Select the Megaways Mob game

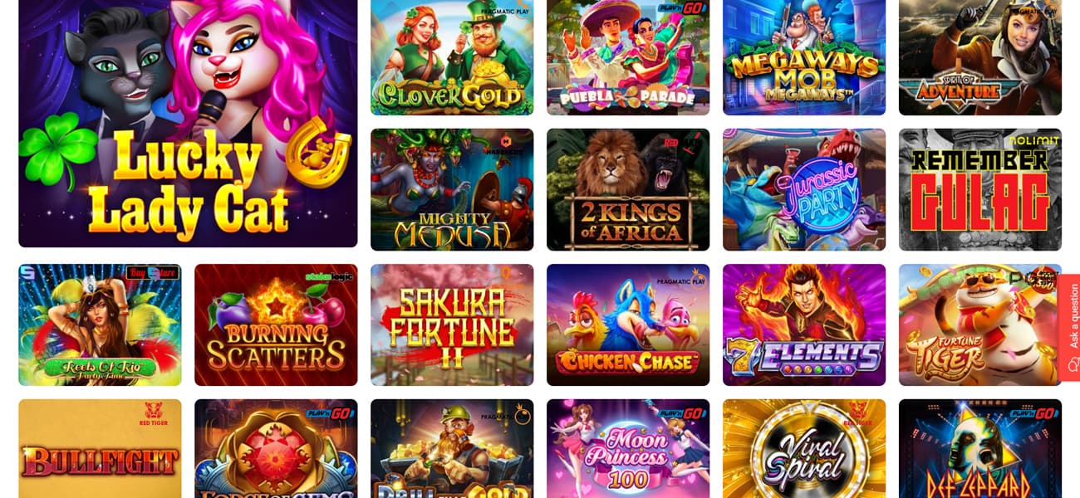coord(804,57)
